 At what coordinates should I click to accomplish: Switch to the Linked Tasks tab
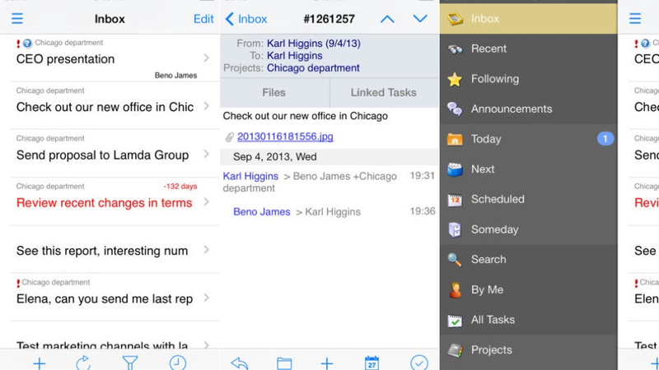(384, 92)
